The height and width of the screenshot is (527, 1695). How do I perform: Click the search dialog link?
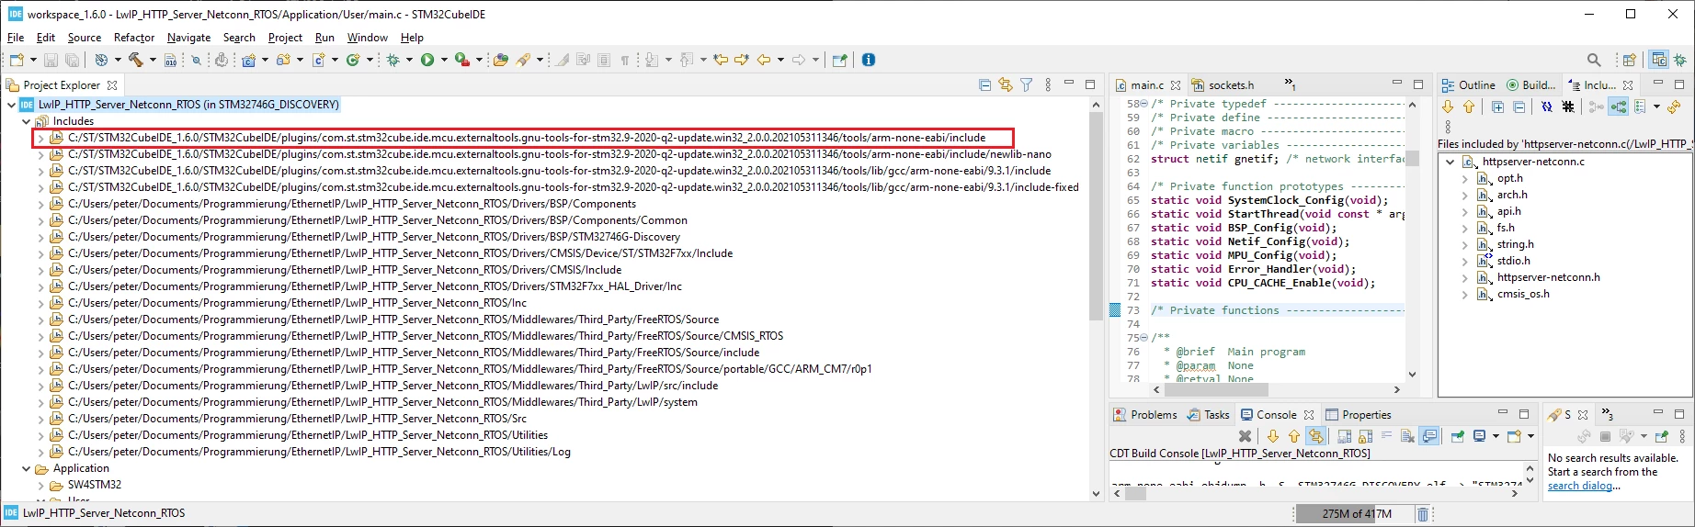tap(1579, 486)
